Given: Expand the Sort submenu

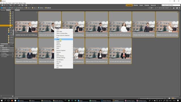Looking at the screenshot, I should point(63,68).
